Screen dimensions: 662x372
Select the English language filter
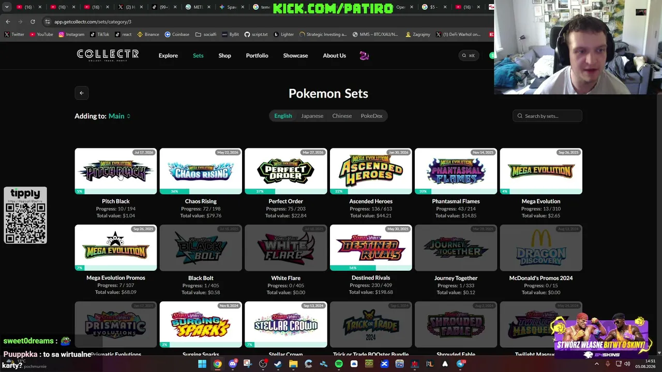(283, 116)
